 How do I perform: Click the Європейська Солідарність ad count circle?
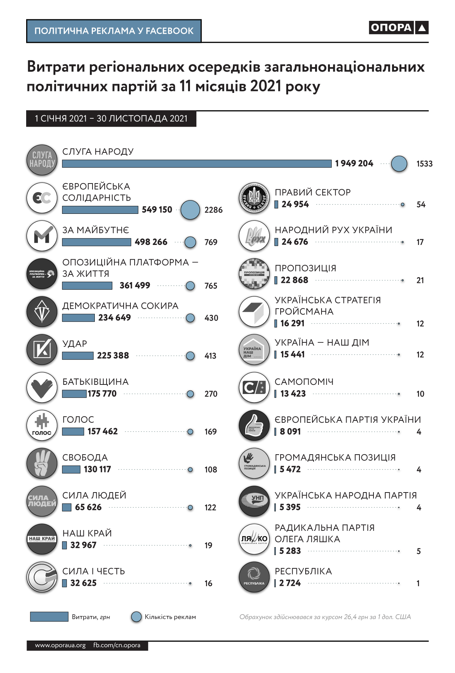(190, 210)
